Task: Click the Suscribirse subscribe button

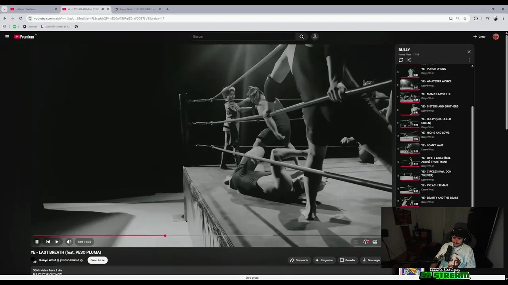Action: coord(97,260)
